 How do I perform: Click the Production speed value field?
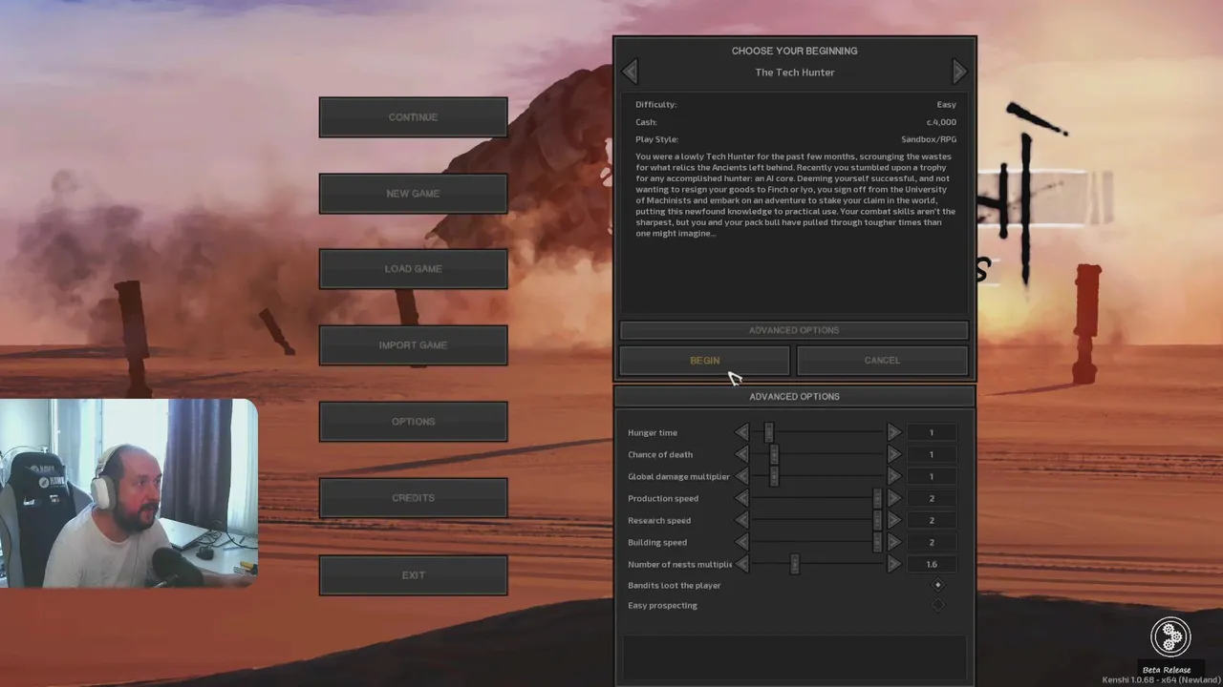tap(932, 498)
